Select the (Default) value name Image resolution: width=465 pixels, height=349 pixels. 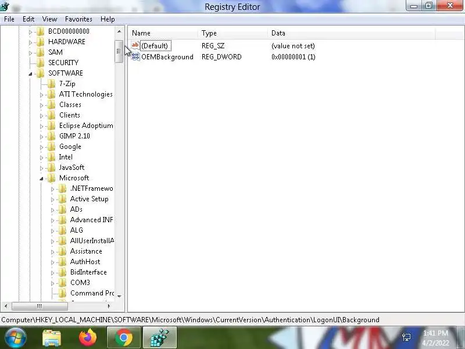pos(155,46)
